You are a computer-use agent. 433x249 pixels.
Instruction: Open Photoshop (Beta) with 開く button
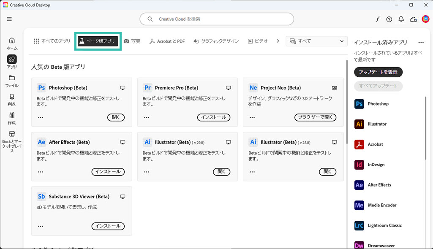click(x=116, y=117)
